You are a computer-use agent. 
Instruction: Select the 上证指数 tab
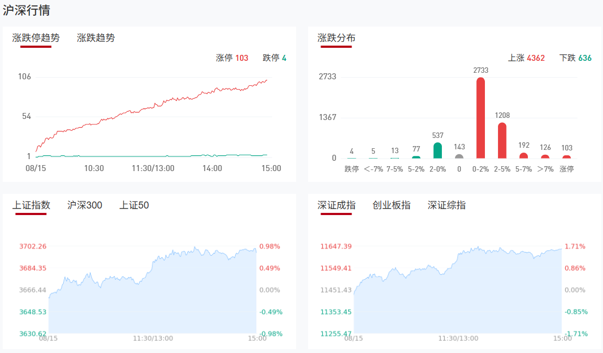pyautogui.click(x=31, y=205)
